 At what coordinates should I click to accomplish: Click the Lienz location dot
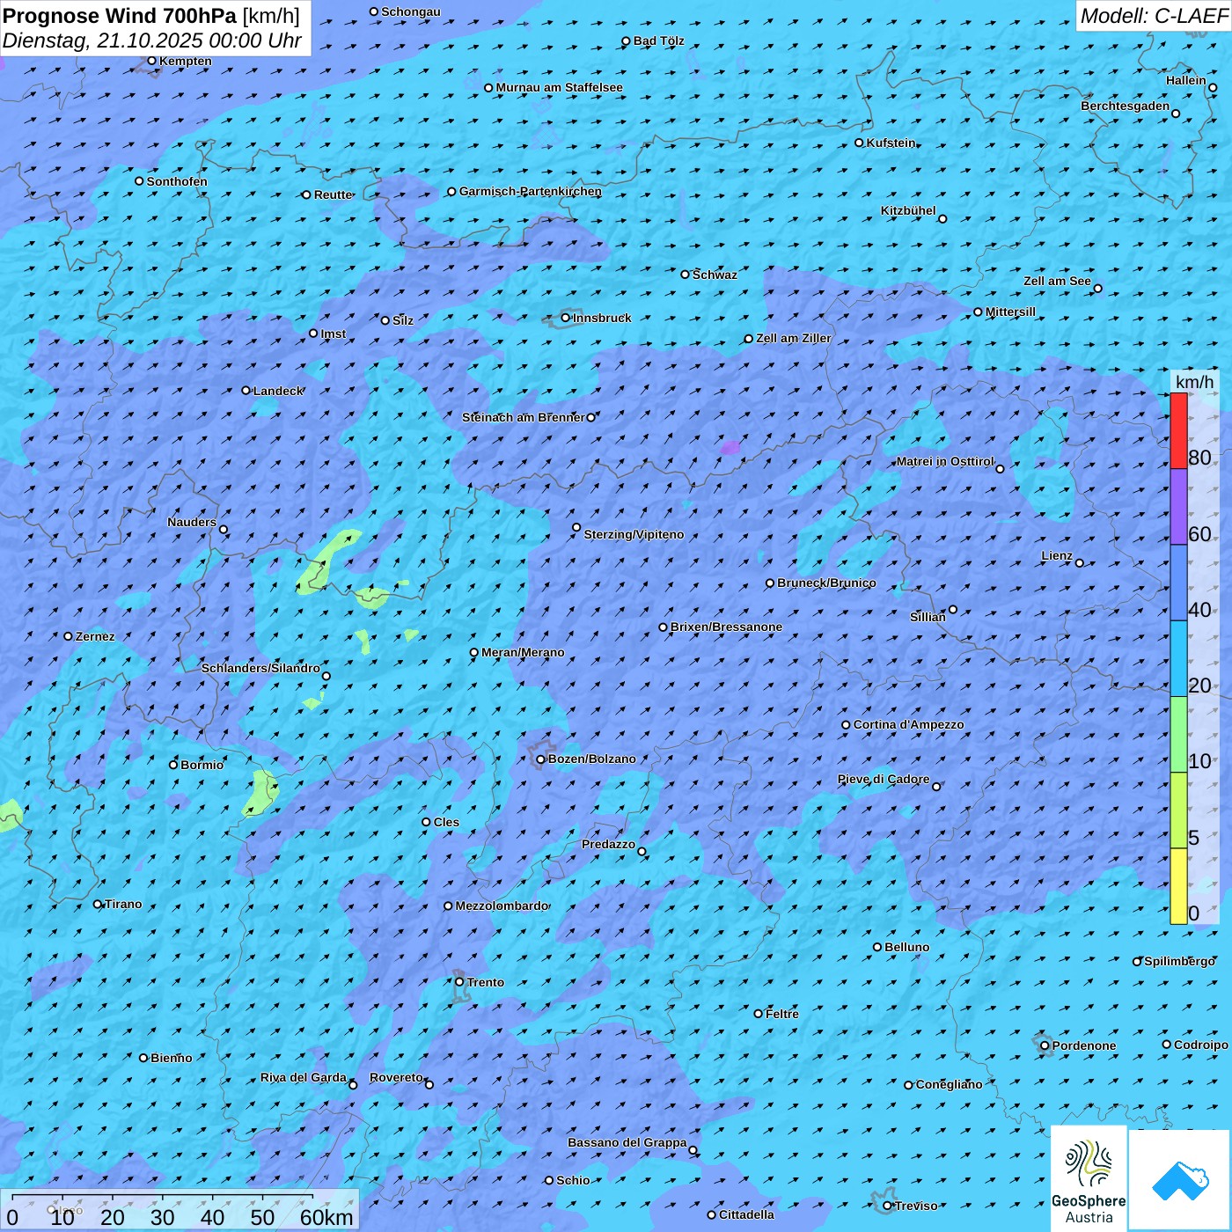coord(1080,563)
